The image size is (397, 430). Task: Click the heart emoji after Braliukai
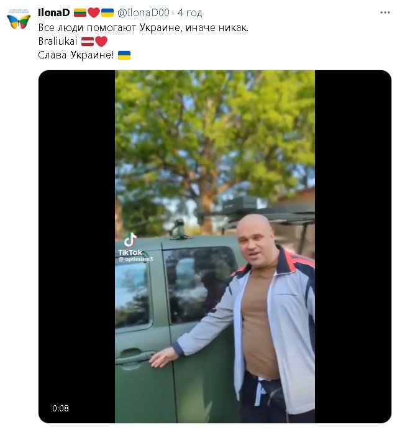point(101,42)
